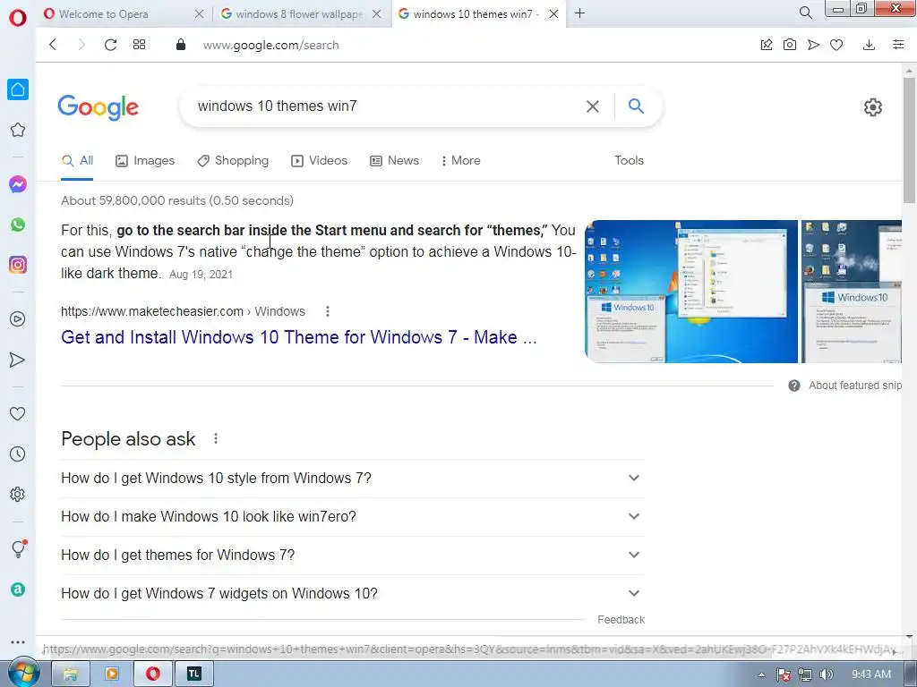Expand 'How do I get Windows 7 widgets on Windows 10?'
The width and height of the screenshot is (917, 687).
(352, 594)
